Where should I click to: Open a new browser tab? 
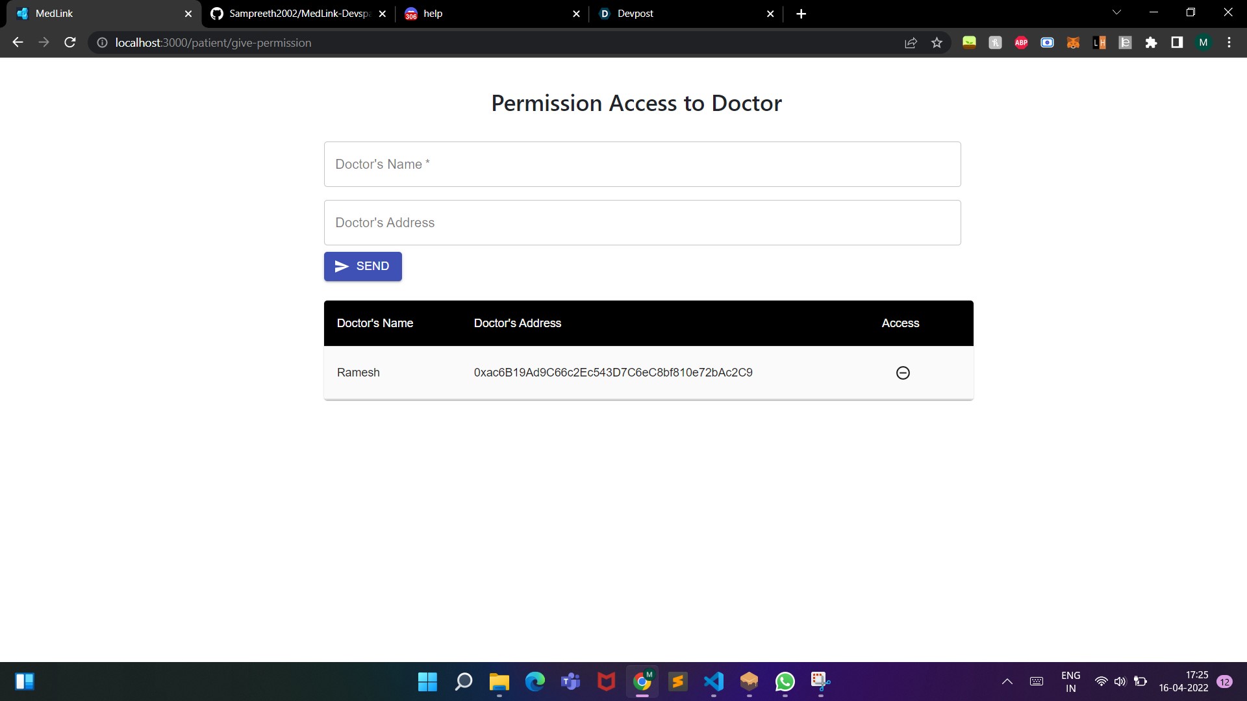click(801, 14)
